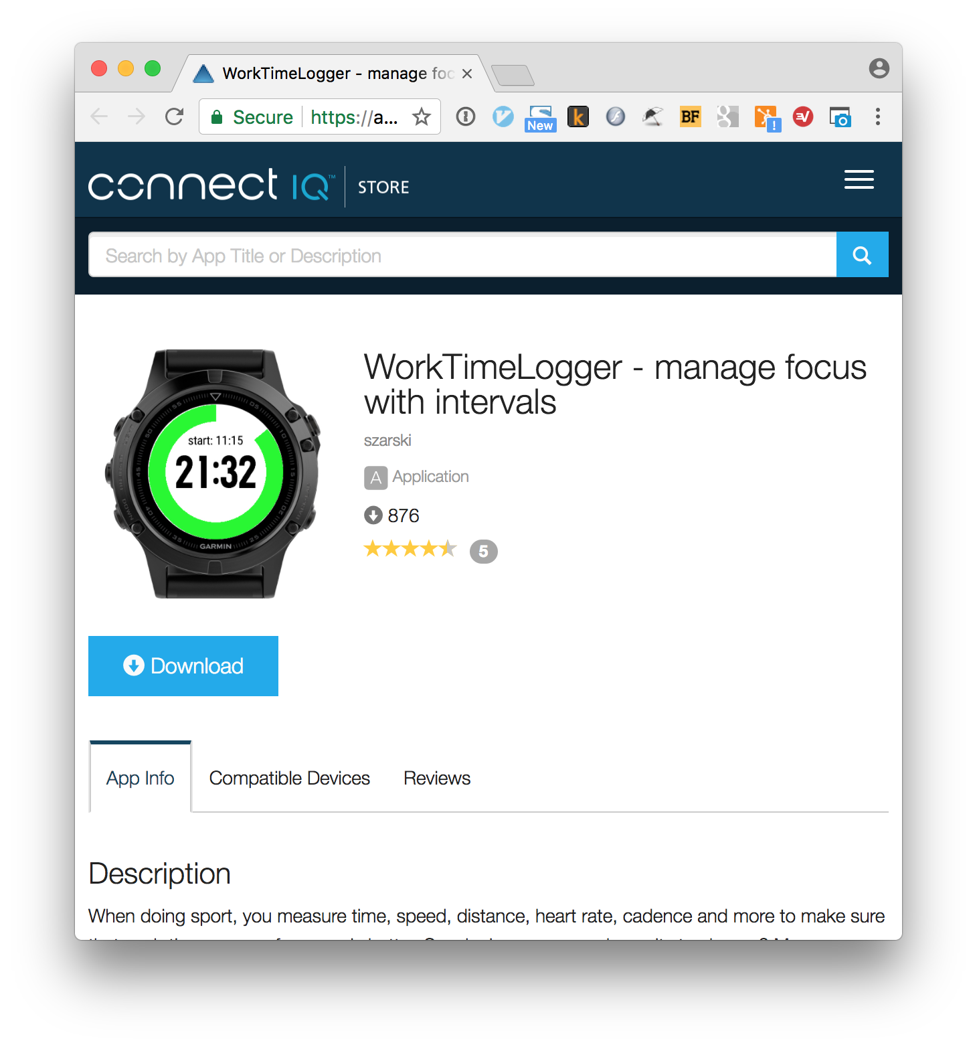
Task: Open Chrome's three-dot menu
Action: click(x=877, y=117)
